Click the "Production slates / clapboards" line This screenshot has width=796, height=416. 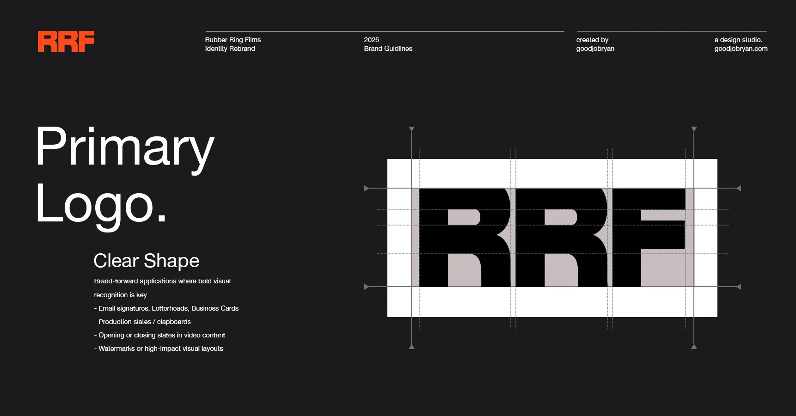click(x=142, y=322)
